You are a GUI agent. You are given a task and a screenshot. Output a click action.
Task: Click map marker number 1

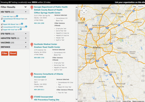[x=32, y=8]
